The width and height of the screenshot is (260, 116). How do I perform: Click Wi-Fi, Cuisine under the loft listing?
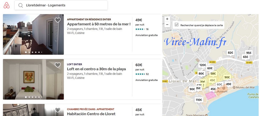[x=76, y=78]
